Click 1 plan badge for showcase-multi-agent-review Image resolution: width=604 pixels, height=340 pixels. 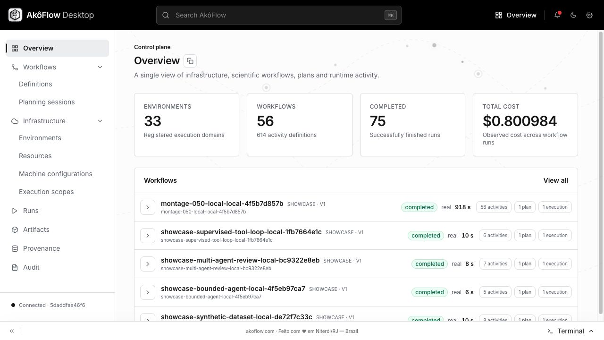(x=525, y=264)
